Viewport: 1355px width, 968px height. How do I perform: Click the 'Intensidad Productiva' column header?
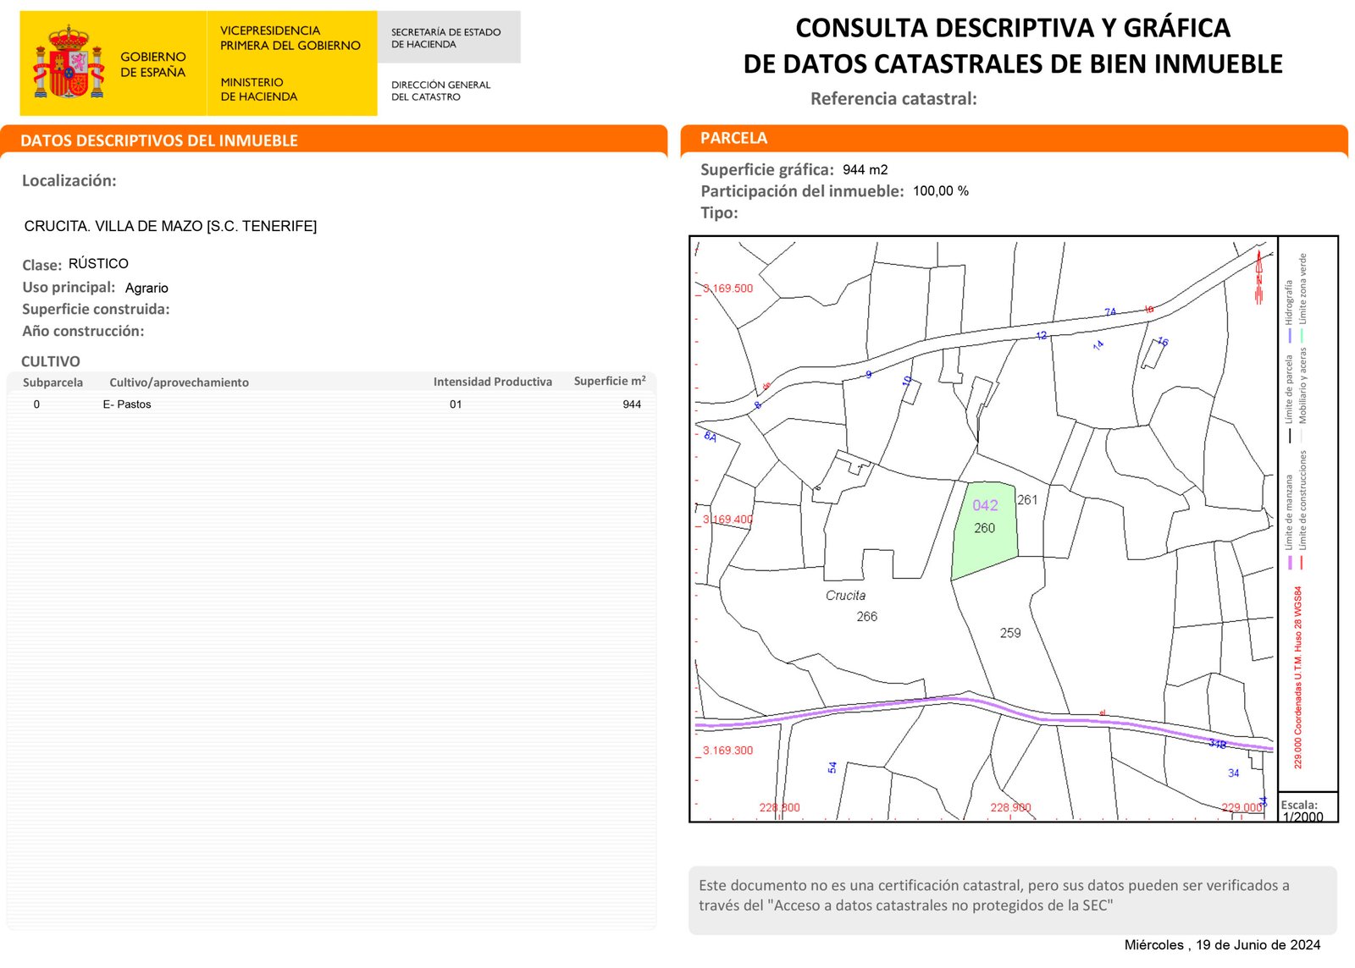coord(493,382)
